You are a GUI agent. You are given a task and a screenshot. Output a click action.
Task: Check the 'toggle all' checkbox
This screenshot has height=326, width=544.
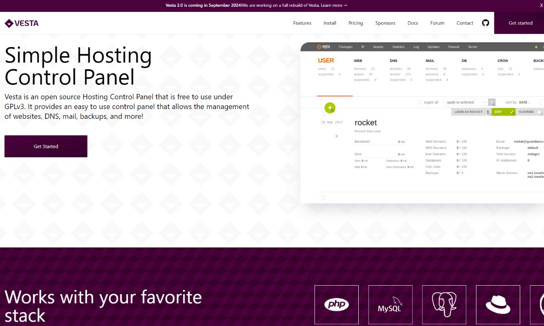point(419,102)
